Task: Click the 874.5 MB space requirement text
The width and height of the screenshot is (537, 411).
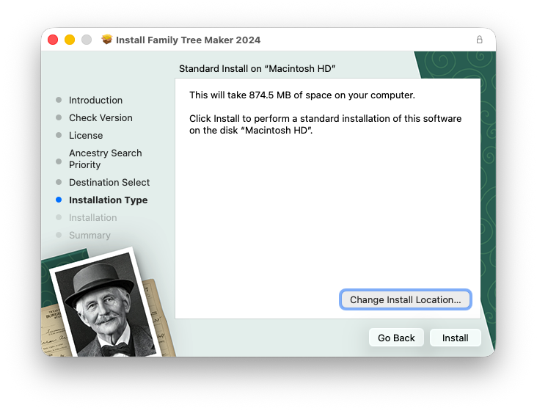Action: tap(302, 95)
